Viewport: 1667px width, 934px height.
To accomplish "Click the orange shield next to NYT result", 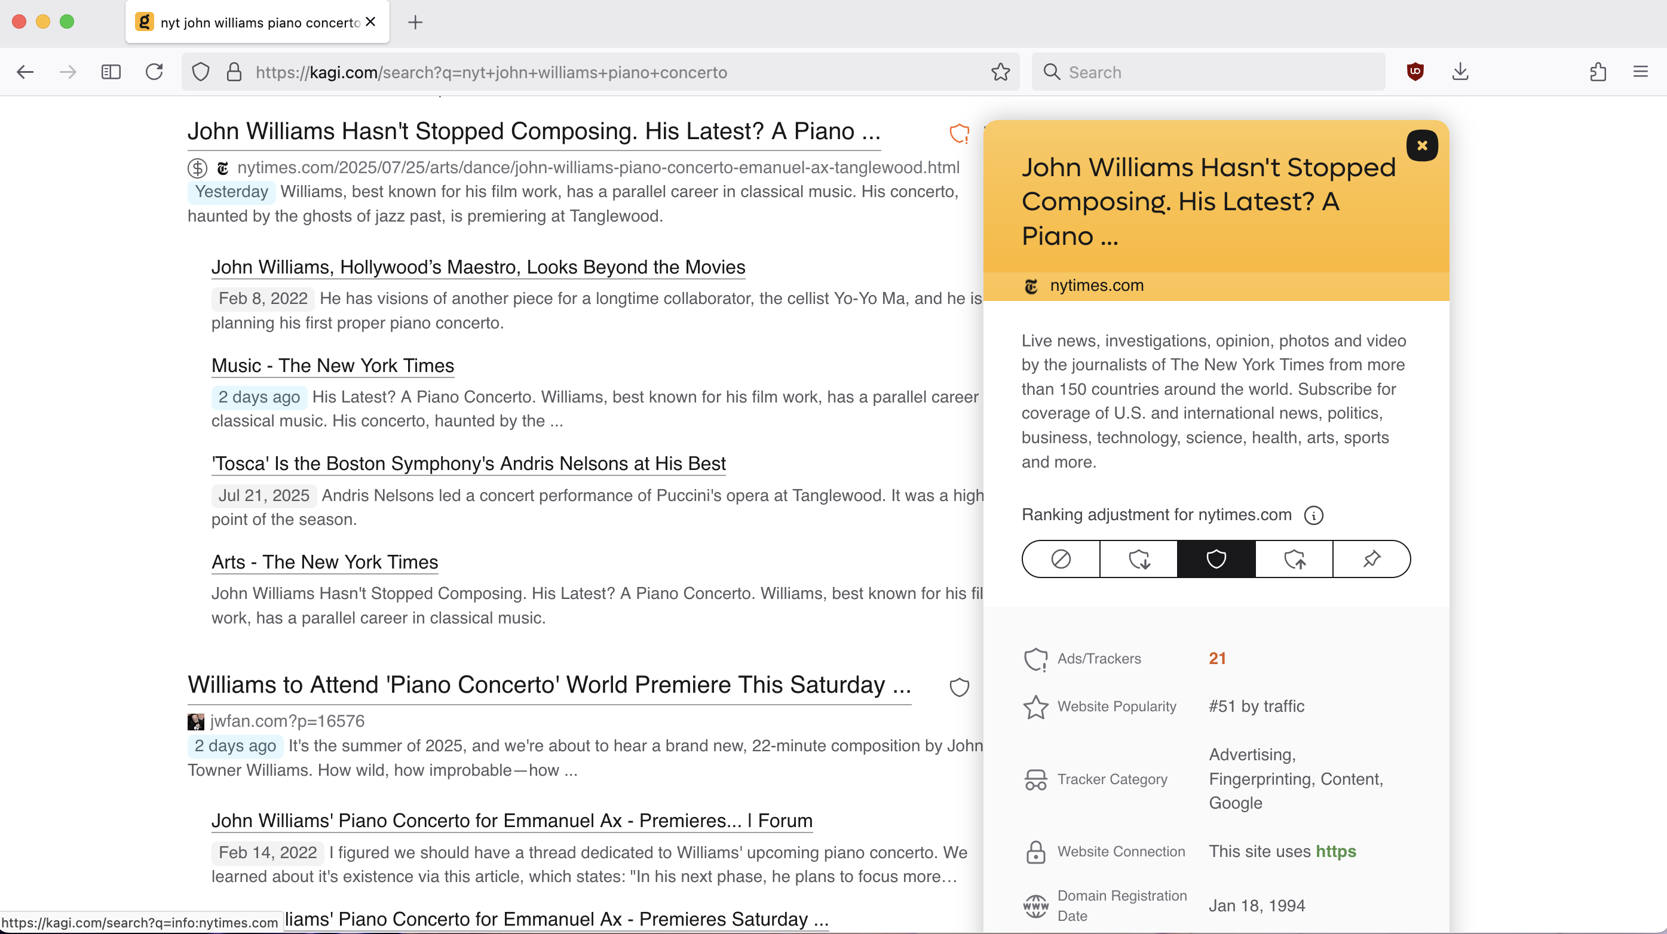I will pos(959,133).
